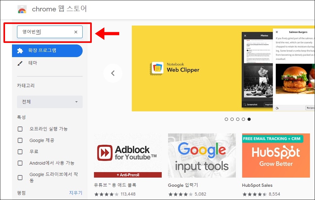Image resolution: width=315 pixels, height=200 pixels.
Task: Click the Adblock red fast-forward logo icon
Action: [105, 153]
